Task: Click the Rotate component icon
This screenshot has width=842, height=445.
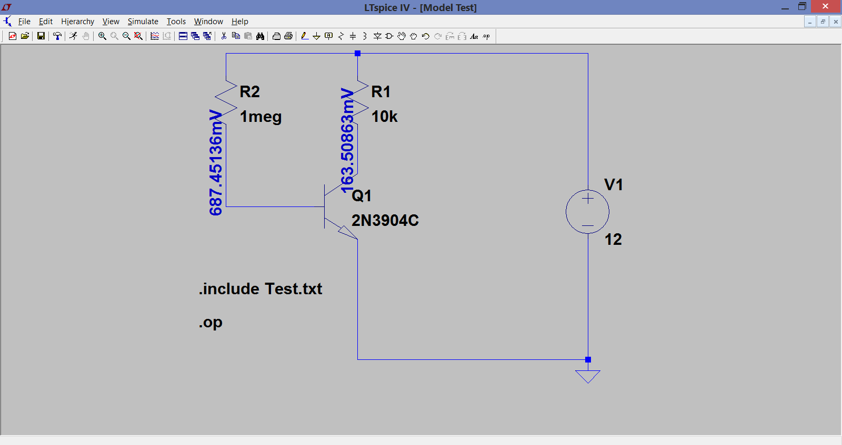Action: coord(450,36)
